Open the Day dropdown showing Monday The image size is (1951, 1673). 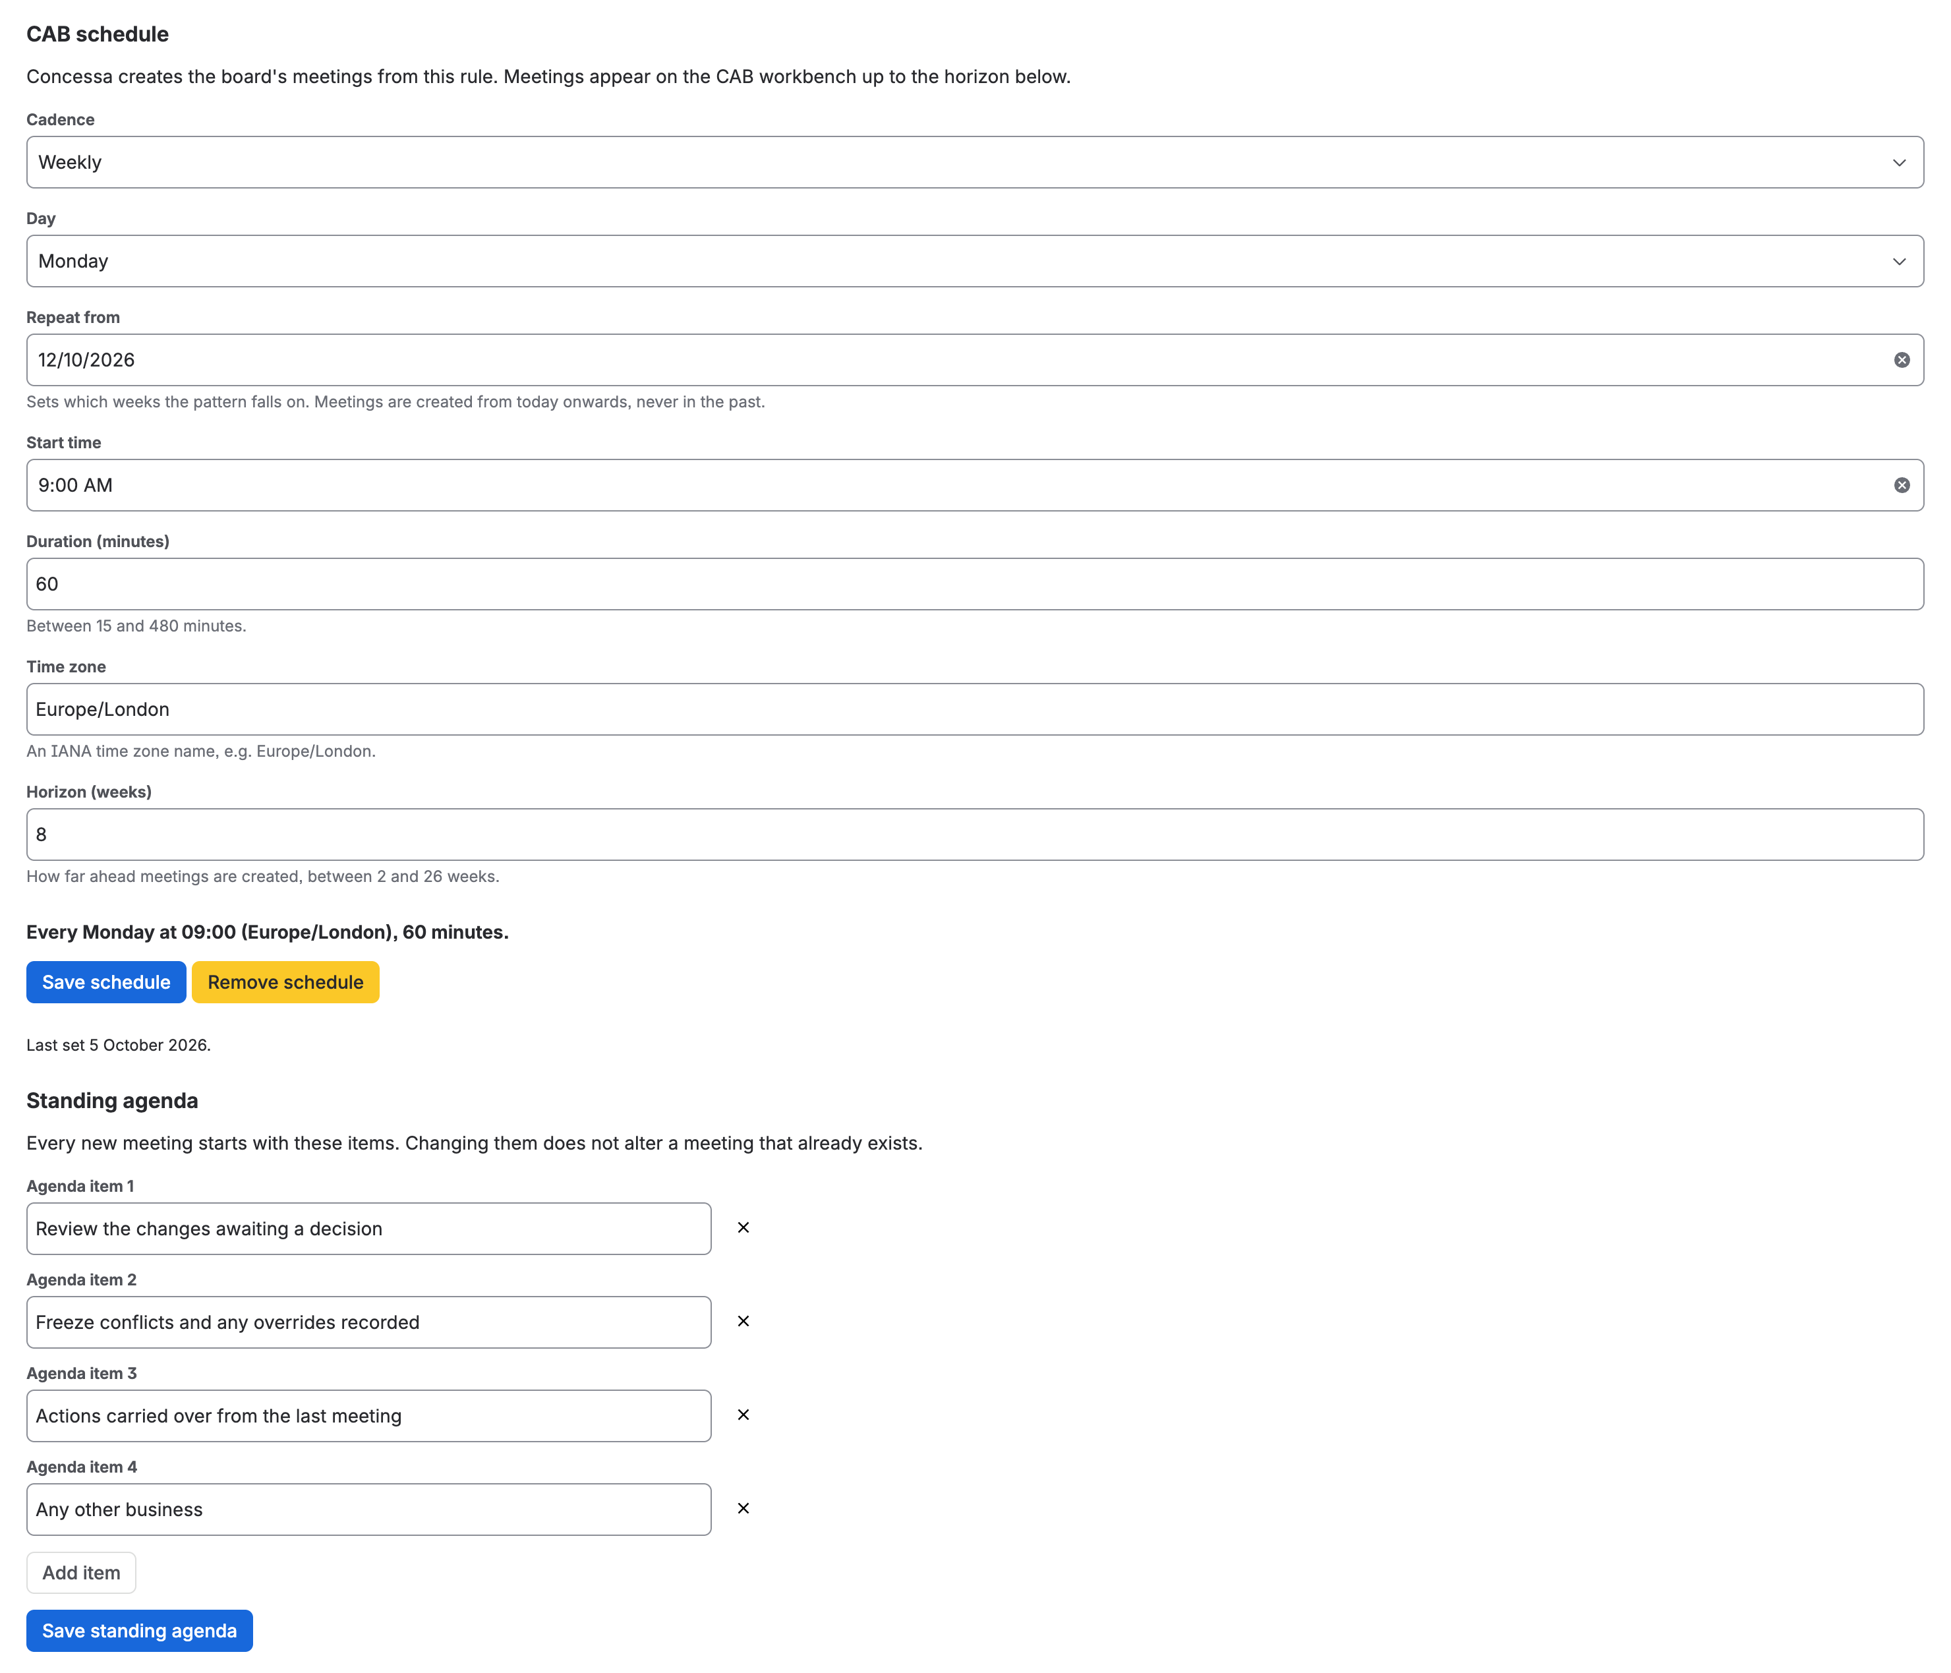click(975, 261)
